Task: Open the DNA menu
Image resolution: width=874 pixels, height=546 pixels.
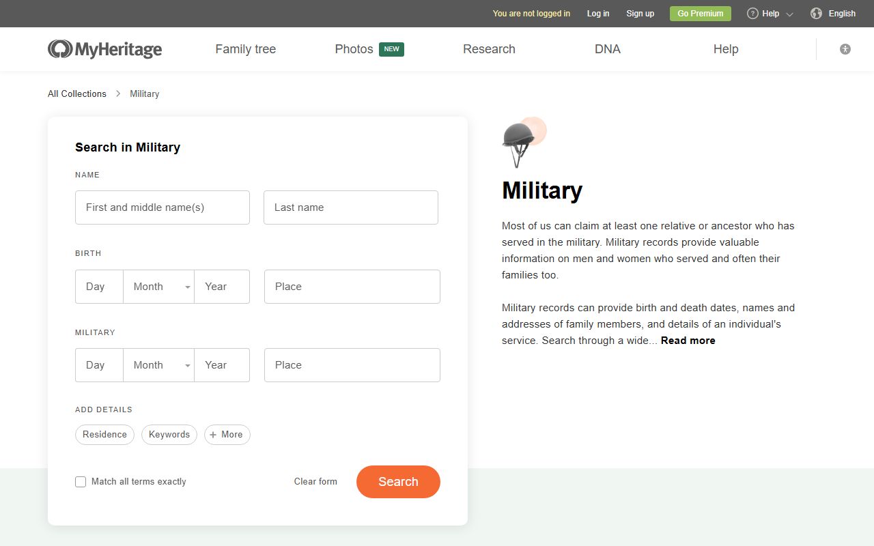Action: pos(608,49)
